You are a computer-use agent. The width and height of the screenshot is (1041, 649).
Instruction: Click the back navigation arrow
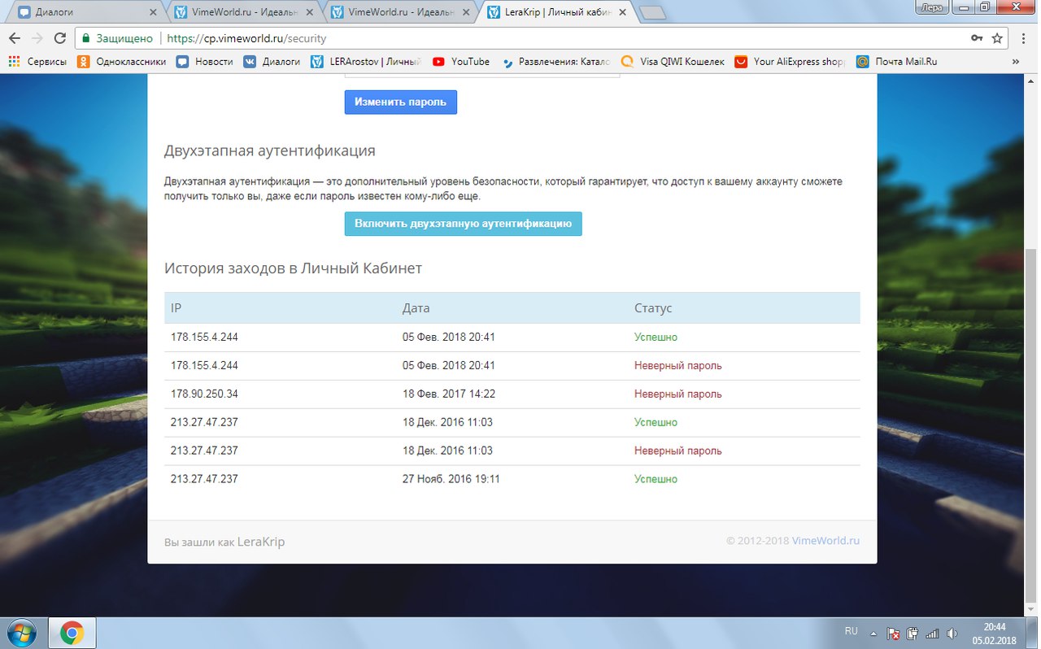tap(15, 38)
